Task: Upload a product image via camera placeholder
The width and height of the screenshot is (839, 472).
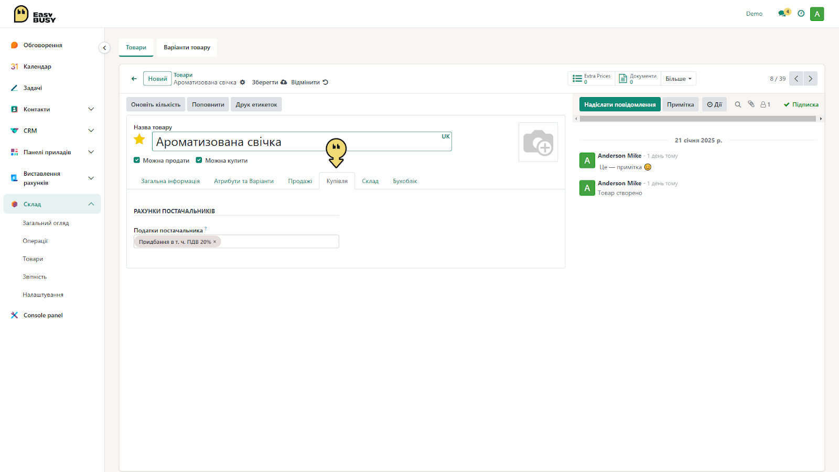Action: click(x=538, y=142)
